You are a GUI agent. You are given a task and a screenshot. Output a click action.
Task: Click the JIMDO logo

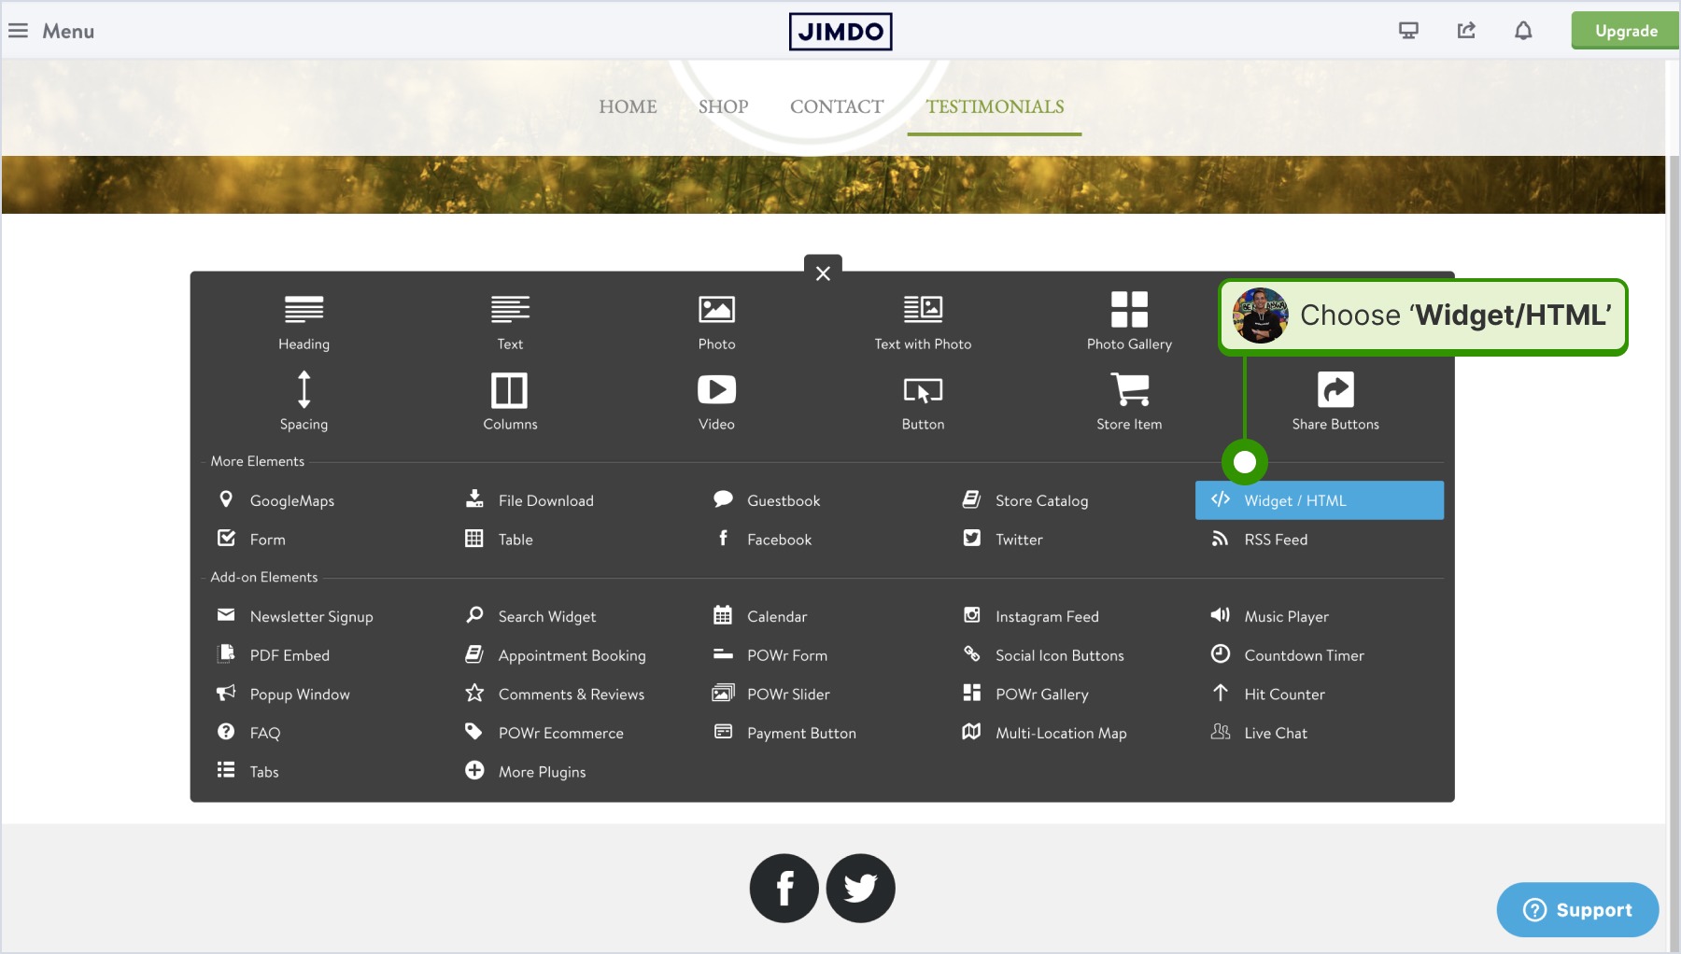point(840,31)
